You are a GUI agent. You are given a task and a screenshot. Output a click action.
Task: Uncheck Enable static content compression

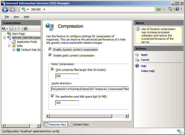[50, 55]
